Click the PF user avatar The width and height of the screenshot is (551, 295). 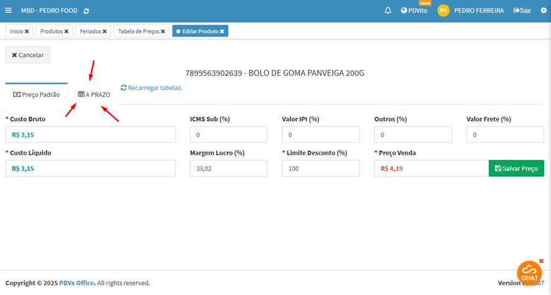(x=443, y=11)
